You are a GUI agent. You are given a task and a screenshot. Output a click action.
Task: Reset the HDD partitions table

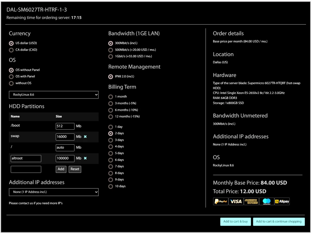75,169
